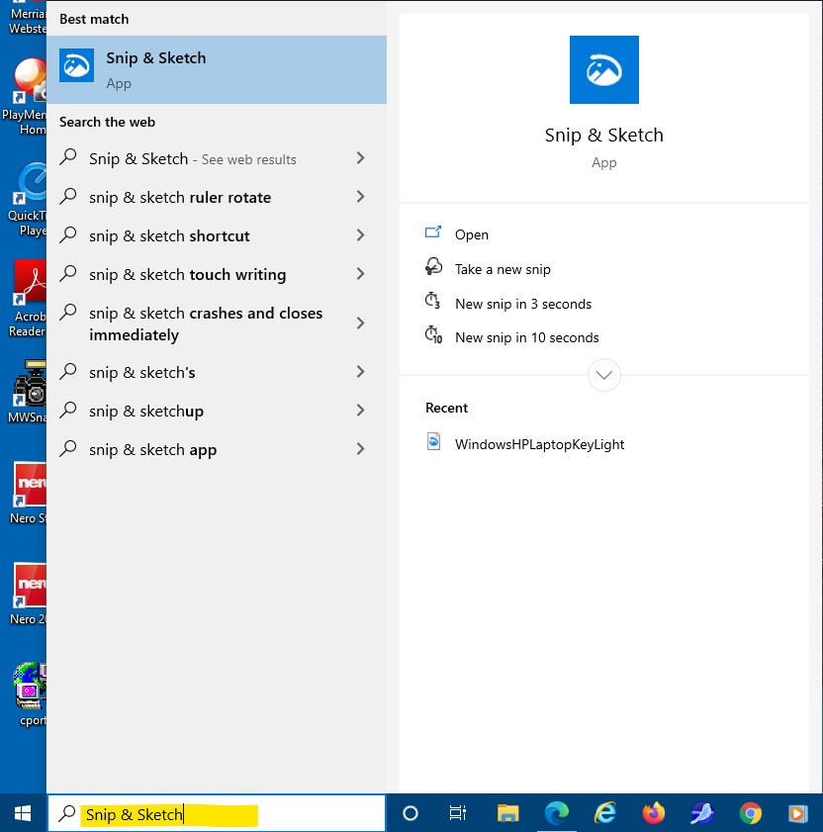Open File Explorer from the taskbar
The height and width of the screenshot is (832, 823).
[507, 813]
